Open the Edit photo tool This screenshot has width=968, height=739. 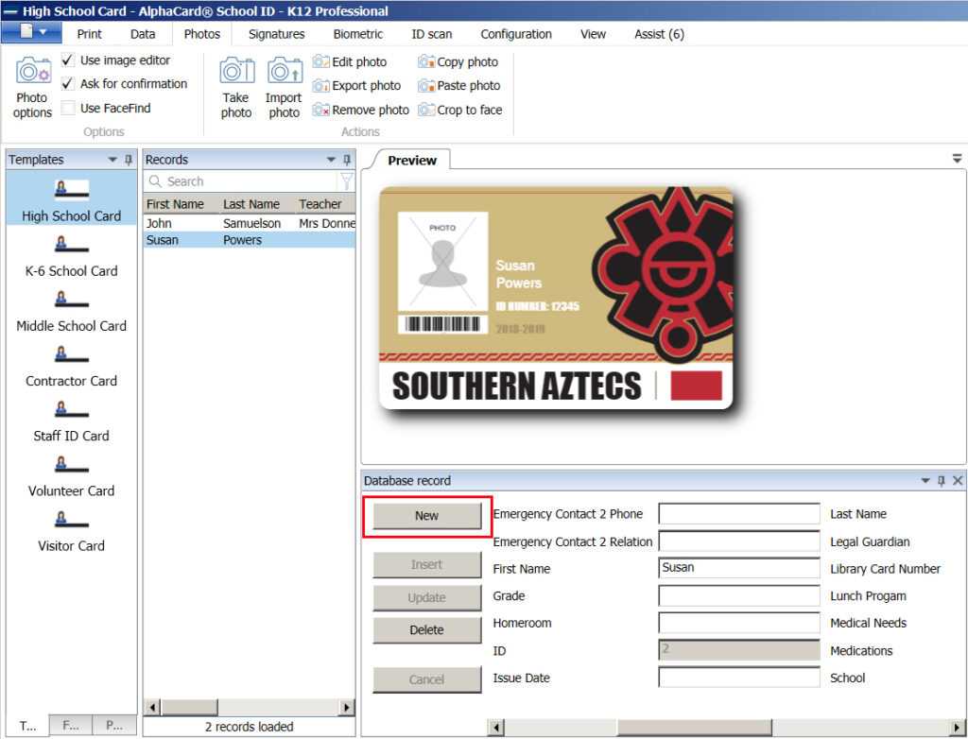pos(359,61)
